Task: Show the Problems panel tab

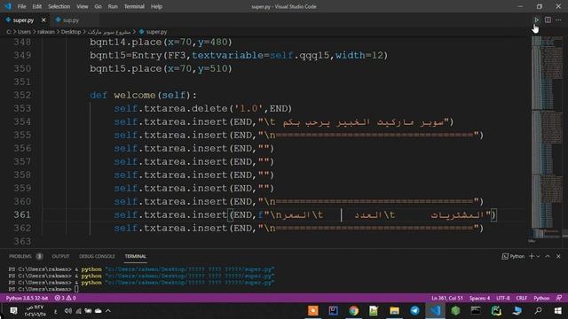Action: (x=20, y=256)
